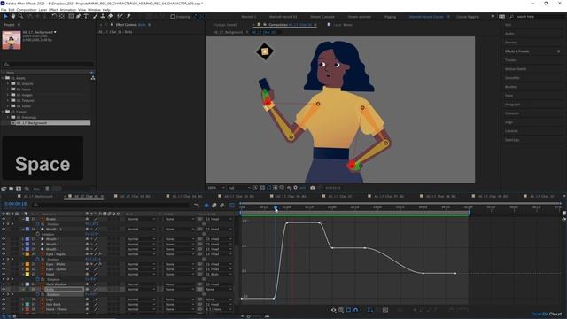Viewport: 567px width, 319px height.
Task: Click the Project panel trash delete icon
Action: point(47,189)
